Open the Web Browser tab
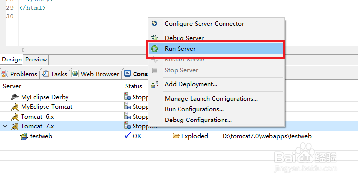Image resolution: width=358 pixels, height=181 pixels. click(96, 74)
